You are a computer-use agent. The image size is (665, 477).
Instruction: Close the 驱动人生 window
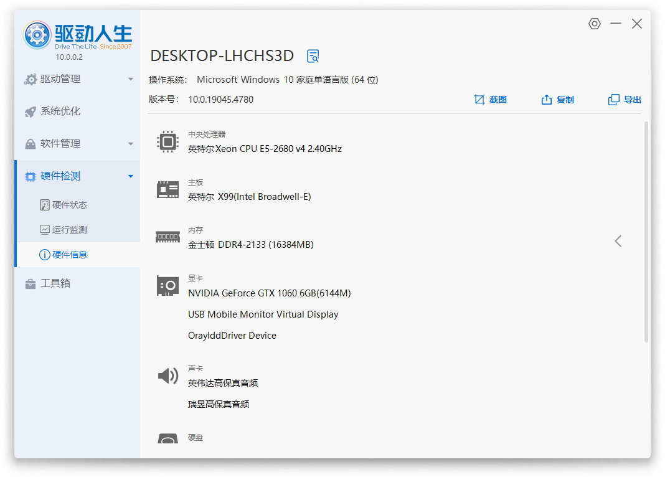click(636, 24)
